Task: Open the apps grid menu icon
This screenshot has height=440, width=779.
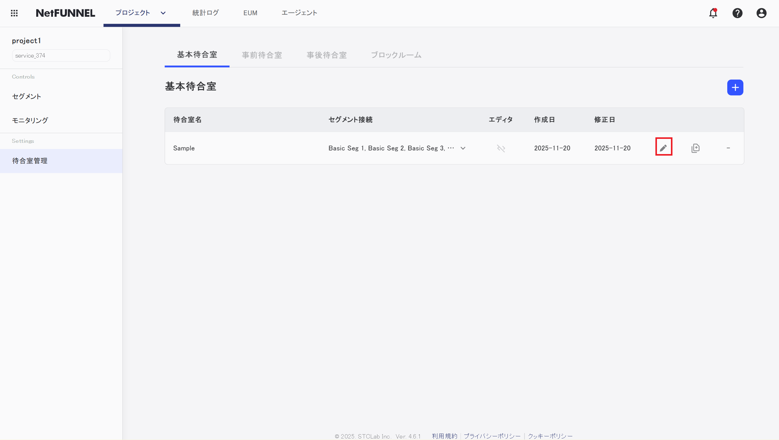Action: [x=14, y=13]
